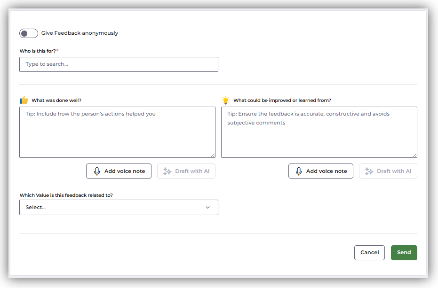Click sparkle AI icon under 'done well' box

click(167, 171)
